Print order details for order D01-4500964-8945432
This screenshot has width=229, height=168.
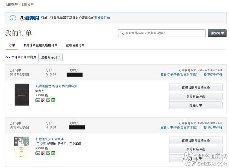(x=213, y=128)
